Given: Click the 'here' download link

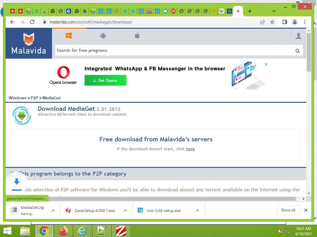Looking at the screenshot, I should tap(190, 149).
